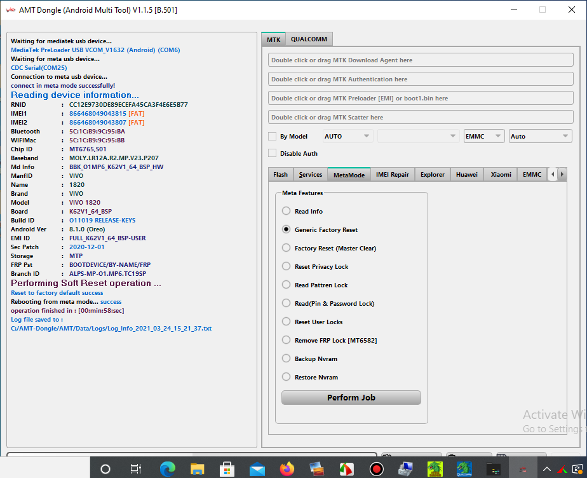This screenshot has height=478, width=587.
Task: Click IMEI1 value 866468049043815
Action: (98, 114)
